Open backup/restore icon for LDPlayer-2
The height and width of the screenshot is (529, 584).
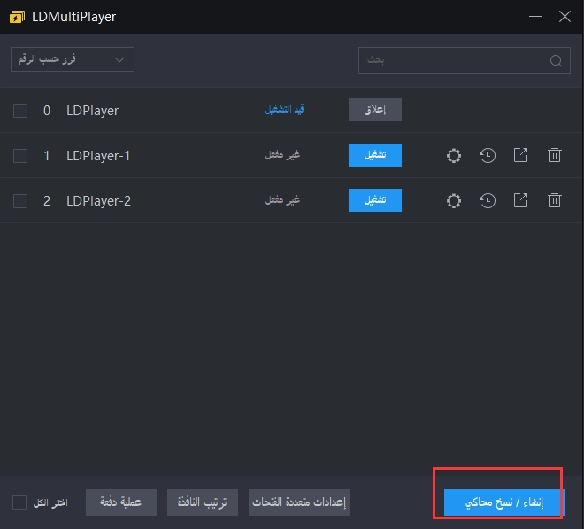click(x=488, y=201)
